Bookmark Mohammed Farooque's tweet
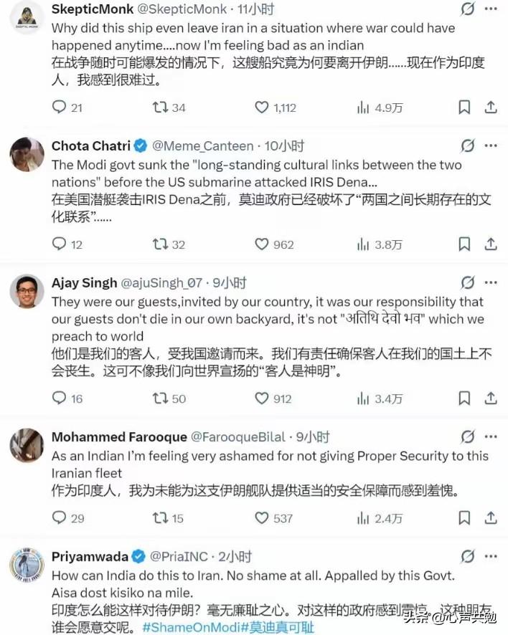The image size is (508, 635). (464, 517)
